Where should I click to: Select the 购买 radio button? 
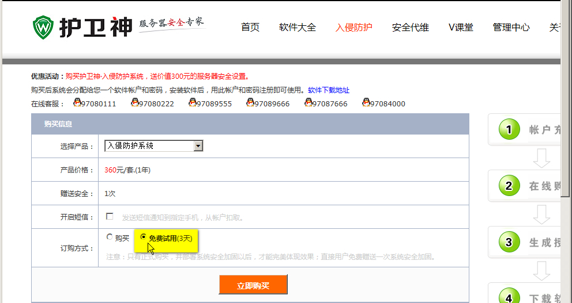[110, 237]
